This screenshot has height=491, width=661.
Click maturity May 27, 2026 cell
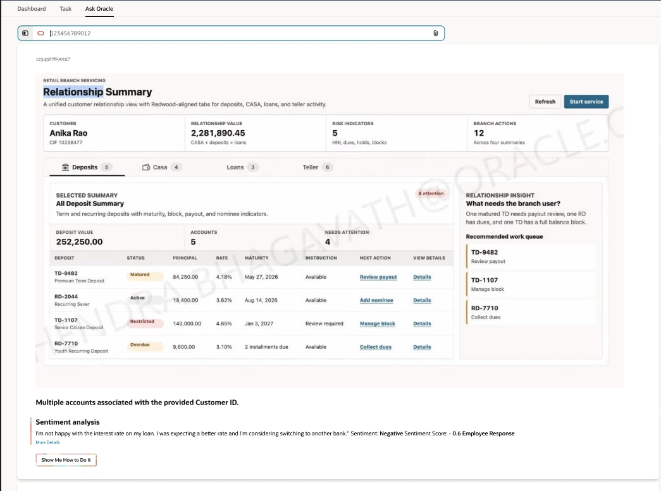261,277
